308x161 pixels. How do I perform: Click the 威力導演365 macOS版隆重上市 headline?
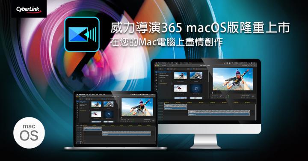click(200, 28)
